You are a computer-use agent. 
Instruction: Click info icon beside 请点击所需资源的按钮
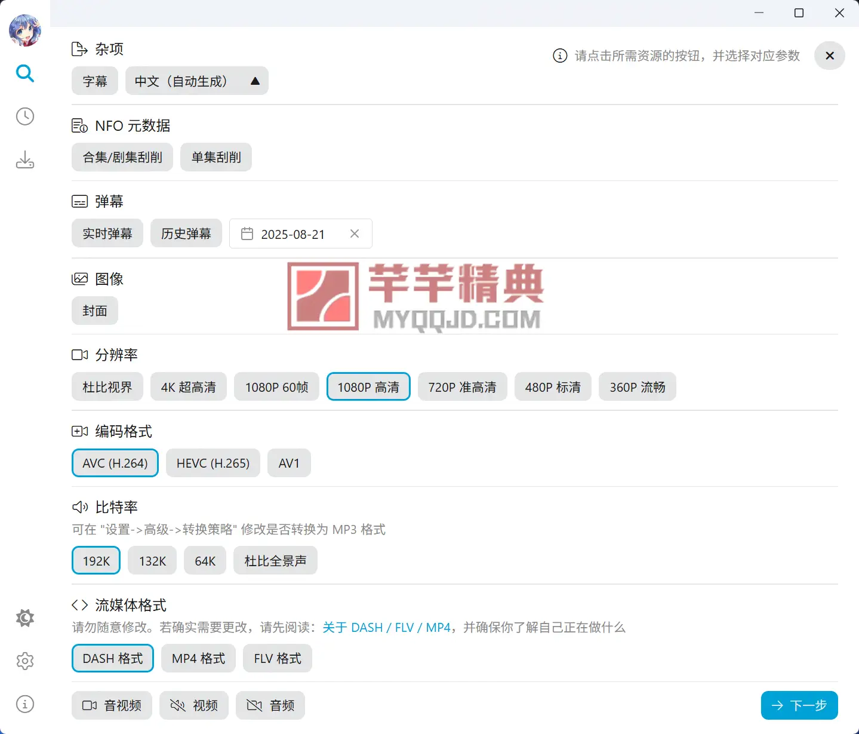click(x=560, y=56)
